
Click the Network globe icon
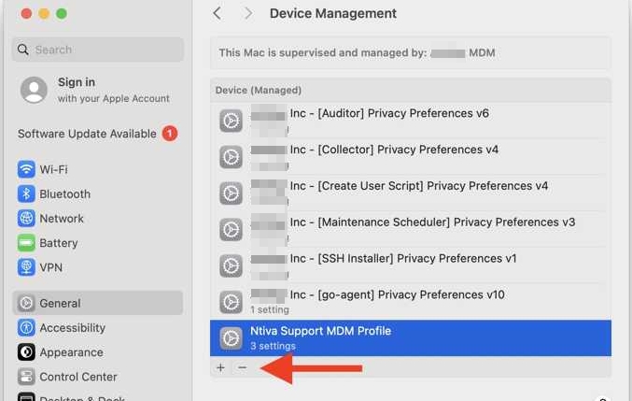coord(26,218)
